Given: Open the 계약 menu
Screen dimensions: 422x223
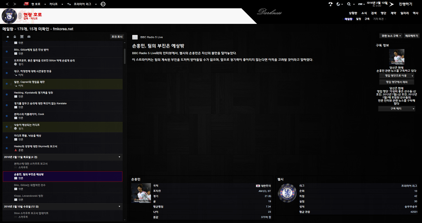Looking at the screenshot, I should click(393, 13).
